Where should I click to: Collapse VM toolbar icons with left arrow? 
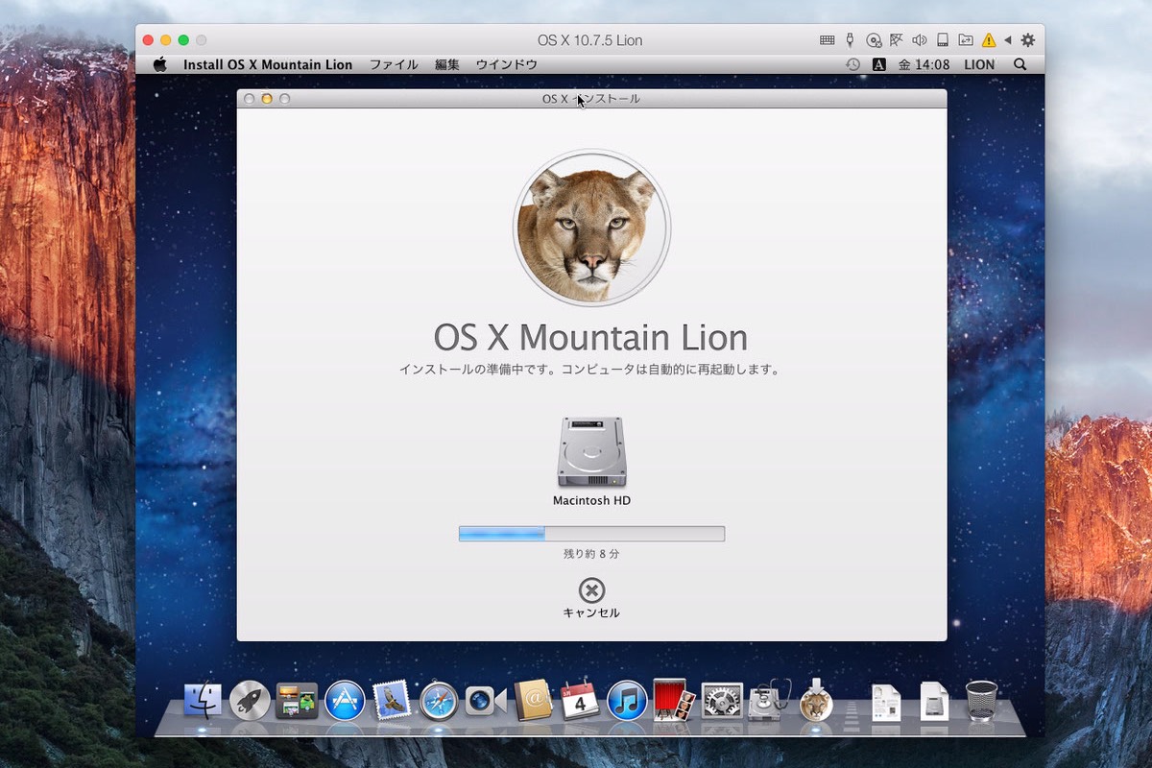coord(1007,40)
